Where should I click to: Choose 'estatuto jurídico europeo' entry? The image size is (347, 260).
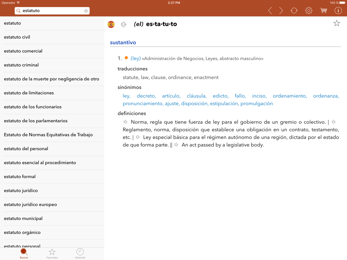[31, 205]
